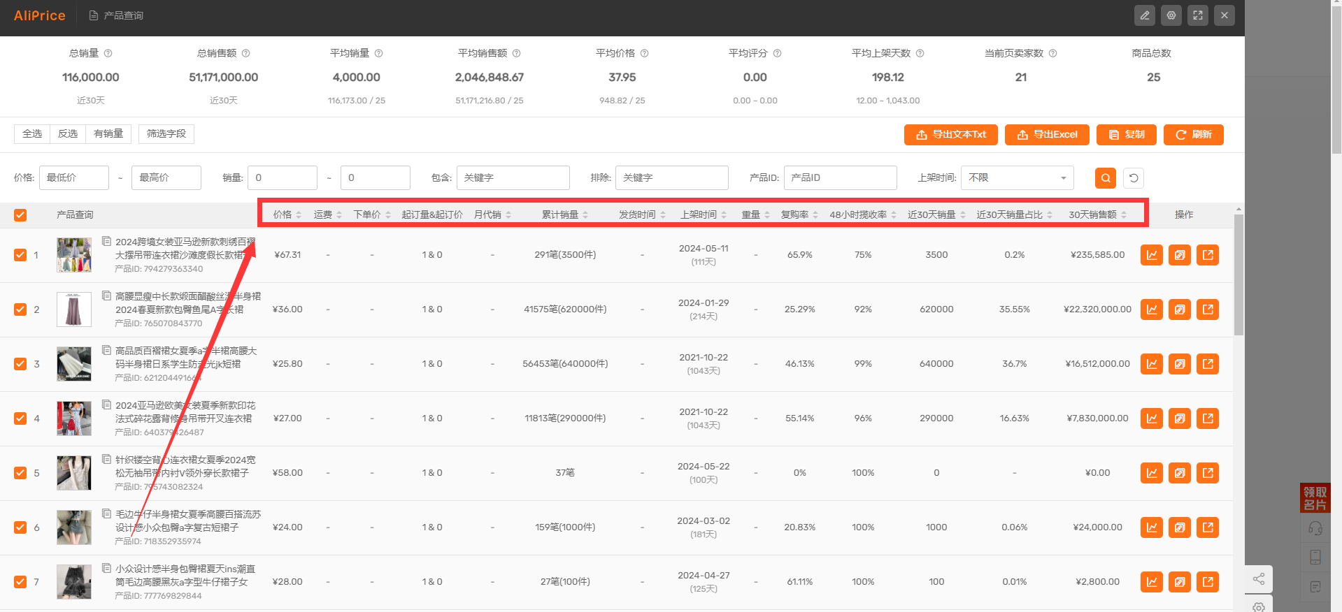Sort by 发货时间 column header
Screen dimensions: 1342x612
[x=642, y=214]
